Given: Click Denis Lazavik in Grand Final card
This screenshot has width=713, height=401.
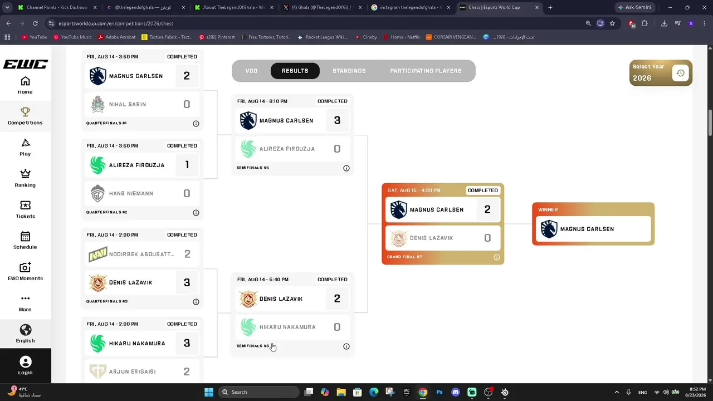Looking at the screenshot, I should tap(442, 238).
